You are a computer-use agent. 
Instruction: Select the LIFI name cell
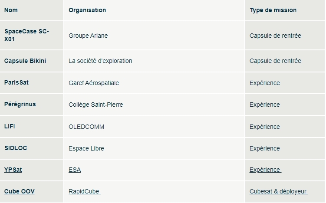[x=10, y=127]
